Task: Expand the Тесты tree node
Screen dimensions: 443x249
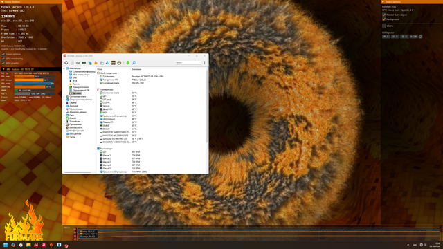Action: click(x=64, y=137)
